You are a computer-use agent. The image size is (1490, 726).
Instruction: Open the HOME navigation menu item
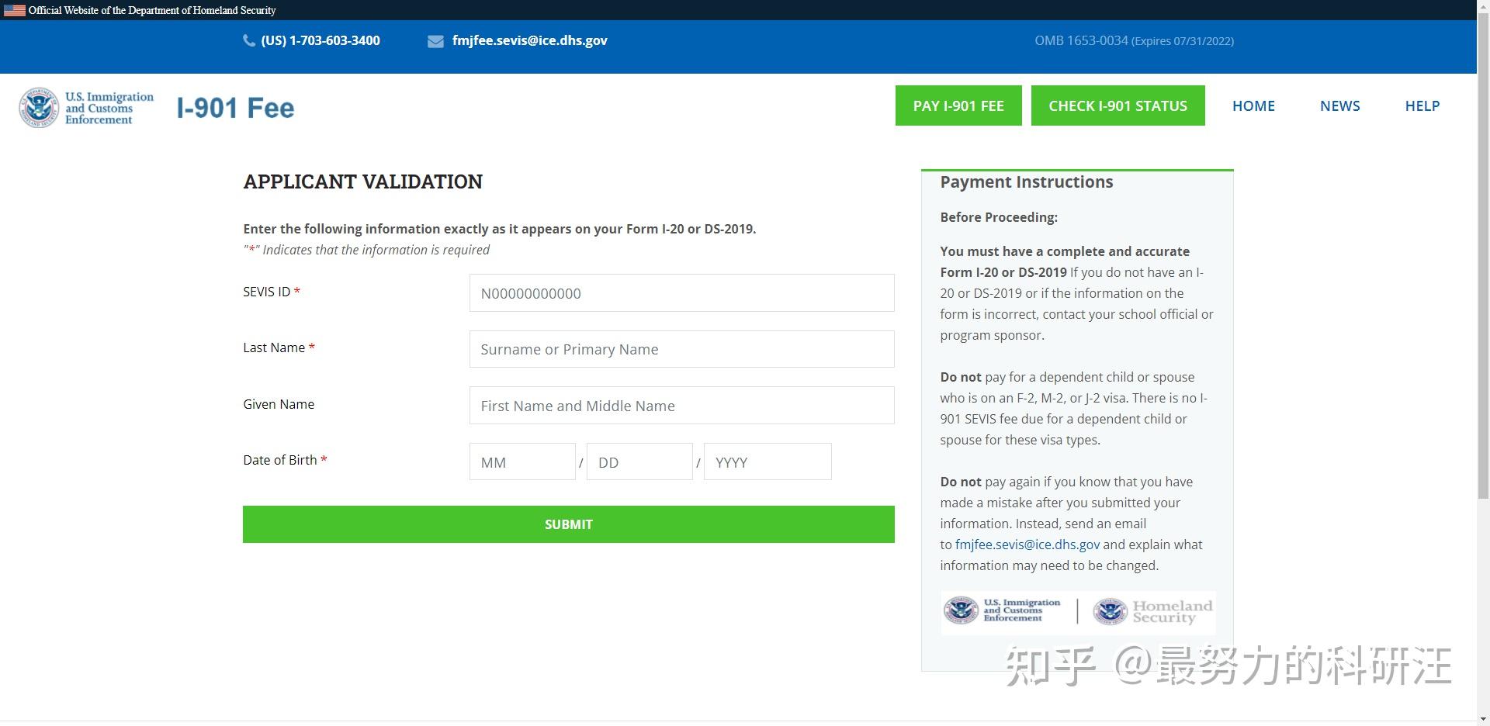pos(1253,105)
